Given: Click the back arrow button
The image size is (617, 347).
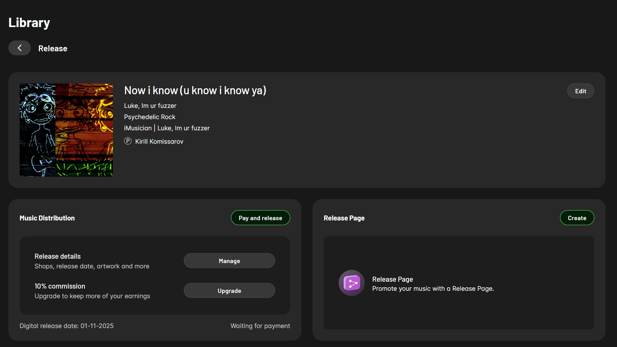Looking at the screenshot, I should pos(20,48).
